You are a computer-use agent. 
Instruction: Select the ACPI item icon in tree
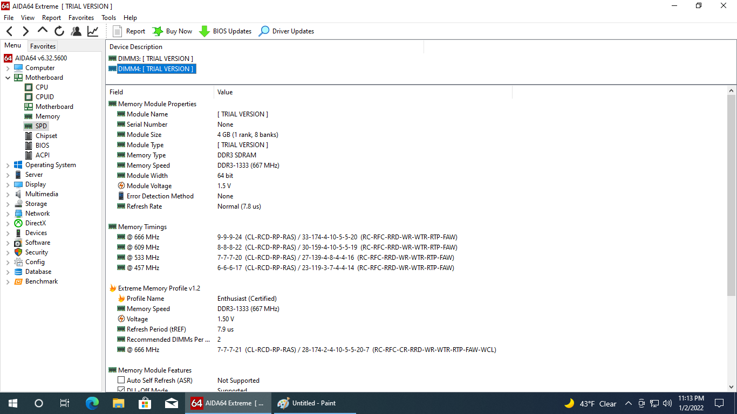tap(29, 155)
